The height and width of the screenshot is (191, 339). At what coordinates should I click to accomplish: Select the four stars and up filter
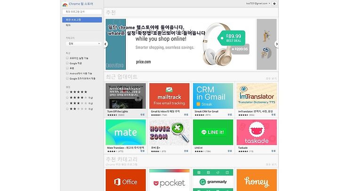(67, 97)
